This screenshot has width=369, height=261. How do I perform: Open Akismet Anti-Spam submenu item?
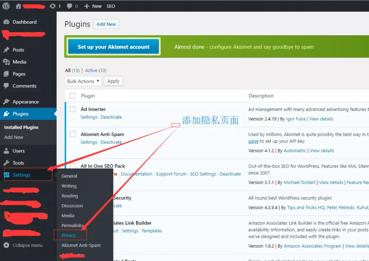[81, 245]
